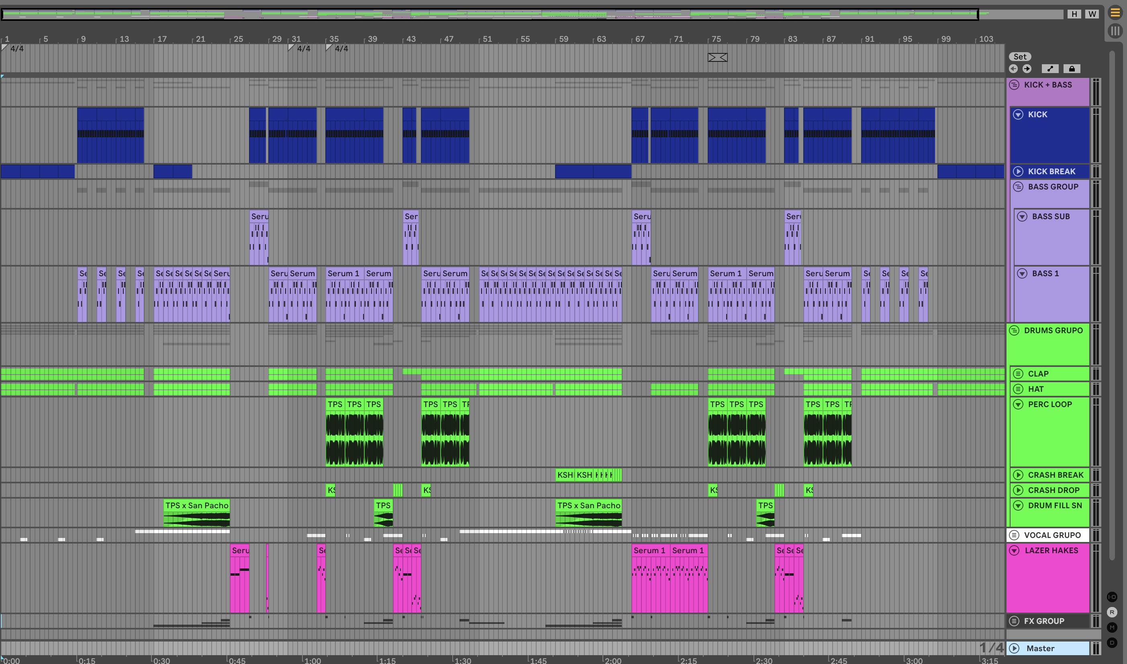Toggle the Lock Envelopes padlock icon
Image resolution: width=1127 pixels, height=664 pixels.
pos(1072,69)
